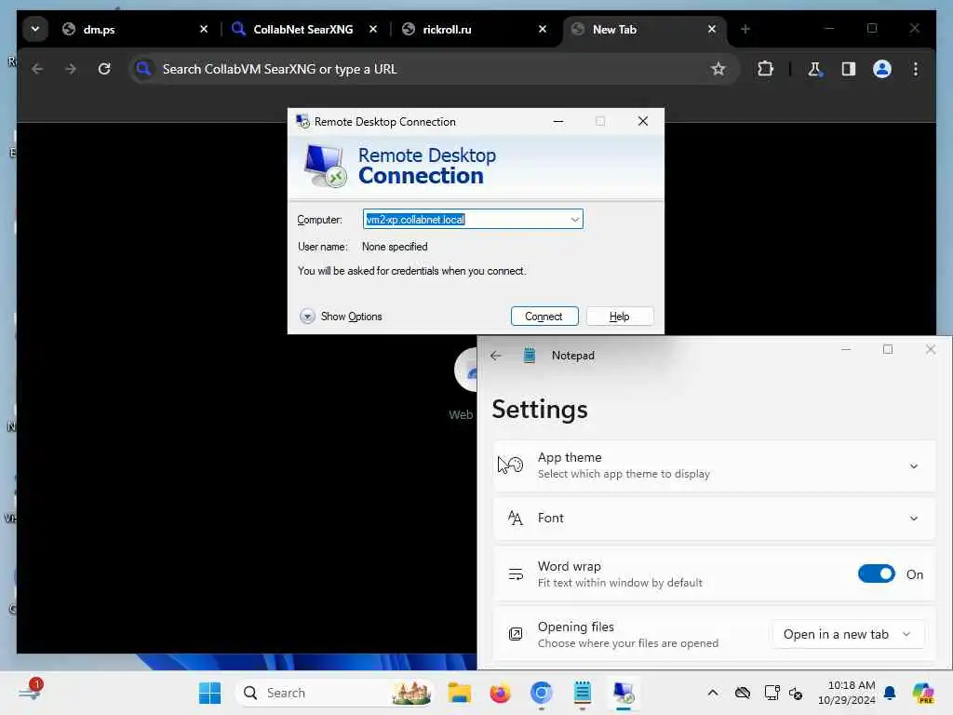Switch to Remote Desktop Connection on taskbar
Screen dimensions: 953x715
click(x=623, y=693)
